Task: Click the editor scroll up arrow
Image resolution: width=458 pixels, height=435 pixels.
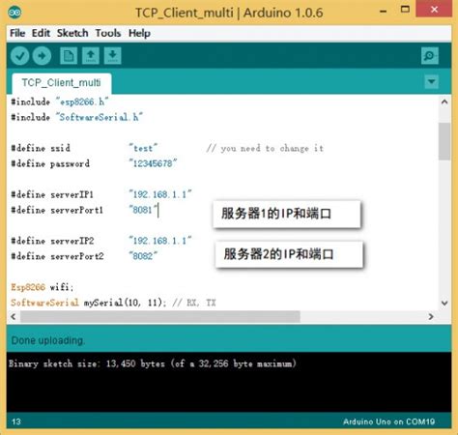Action: pyautogui.click(x=444, y=102)
